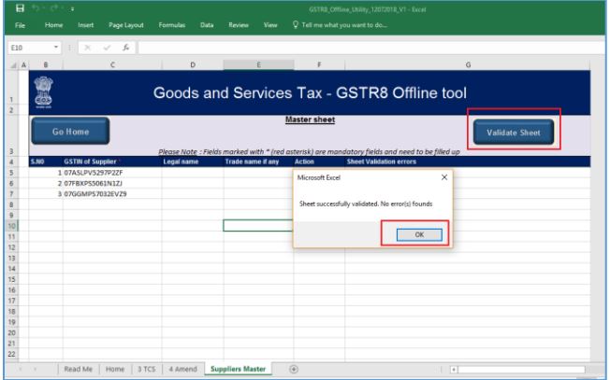Expand the Name Box dropdown arrow
The height and width of the screenshot is (380, 610).
(x=56, y=48)
